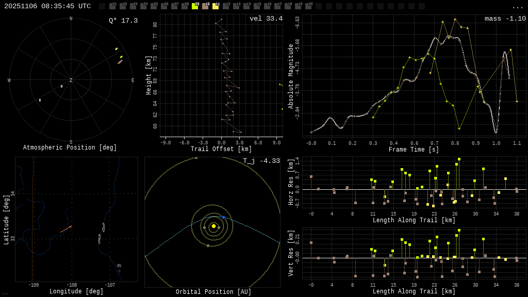Image resolution: width=528 pixels, height=297 pixels.
Task: Click the zenith Z center of sky plot
Action: (x=71, y=80)
